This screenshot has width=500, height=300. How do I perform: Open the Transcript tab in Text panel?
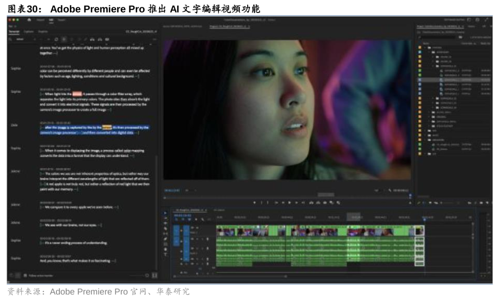click(x=14, y=31)
